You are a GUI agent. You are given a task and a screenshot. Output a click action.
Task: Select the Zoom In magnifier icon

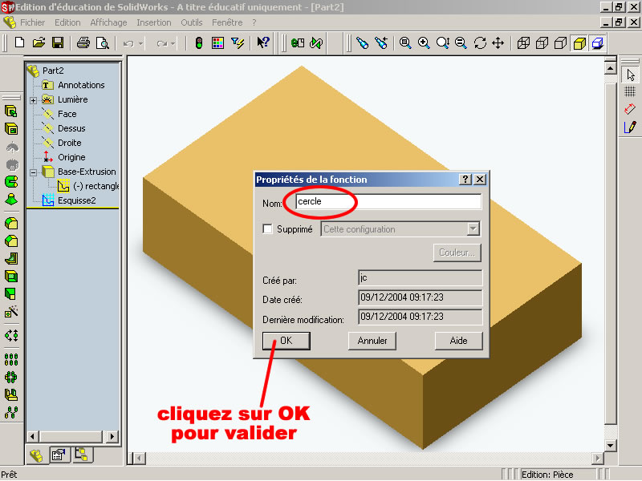click(x=424, y=42)
